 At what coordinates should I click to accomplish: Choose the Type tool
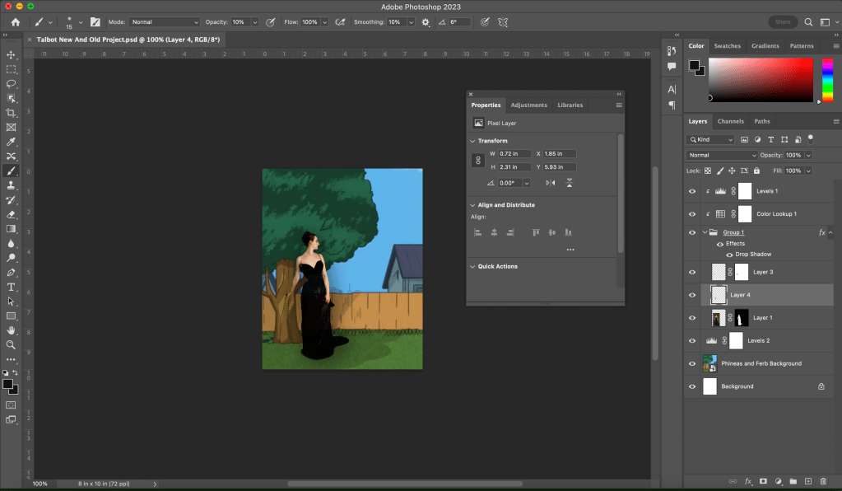point(12,287)
